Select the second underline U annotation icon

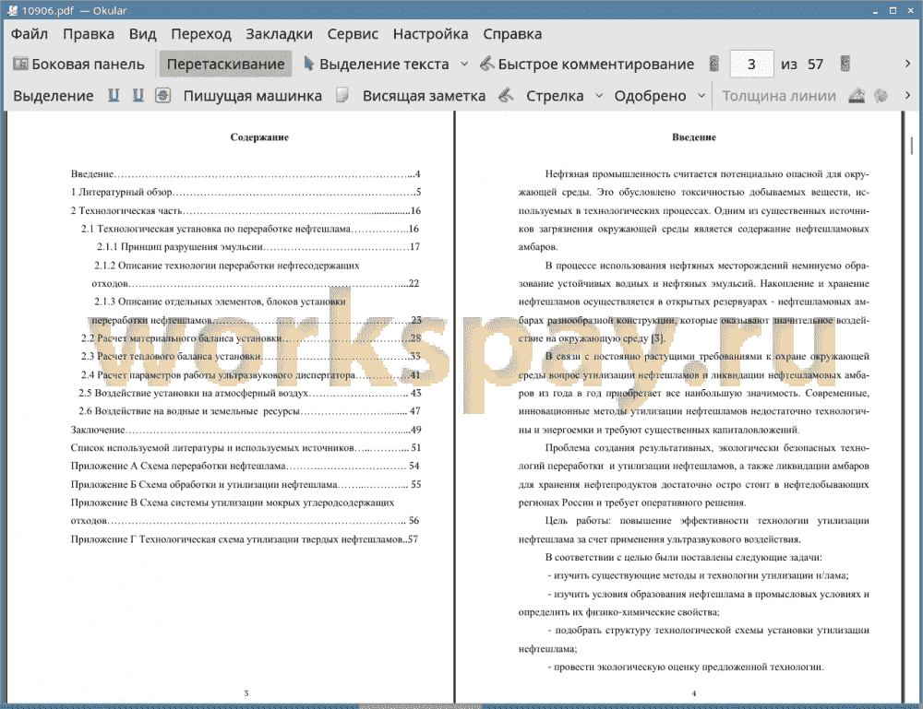138,95
